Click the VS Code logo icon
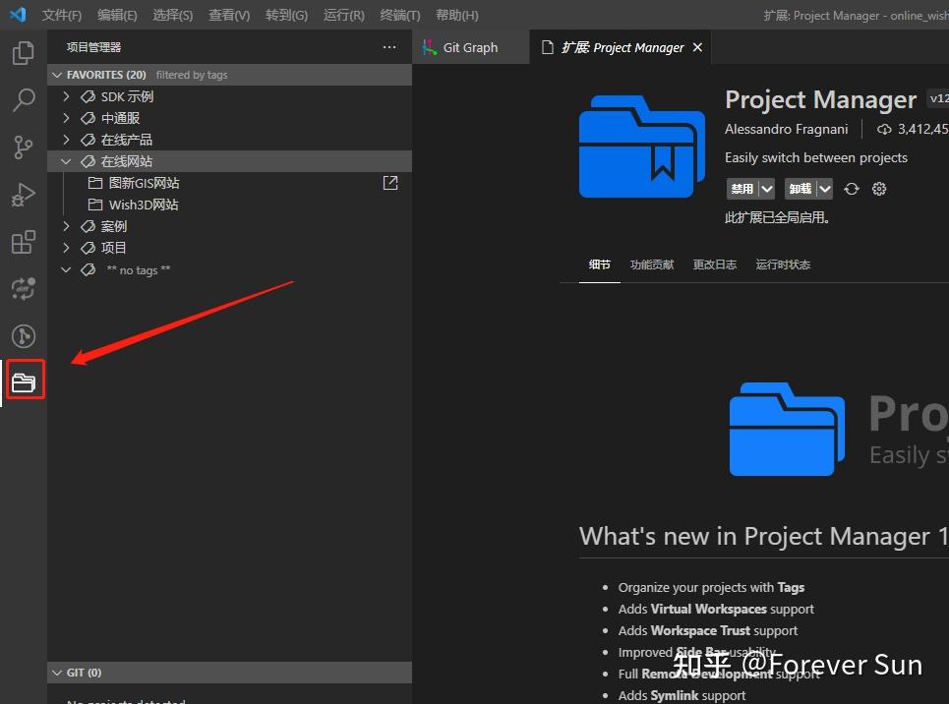Screen dimensions: 949x704 click(18, 14)
